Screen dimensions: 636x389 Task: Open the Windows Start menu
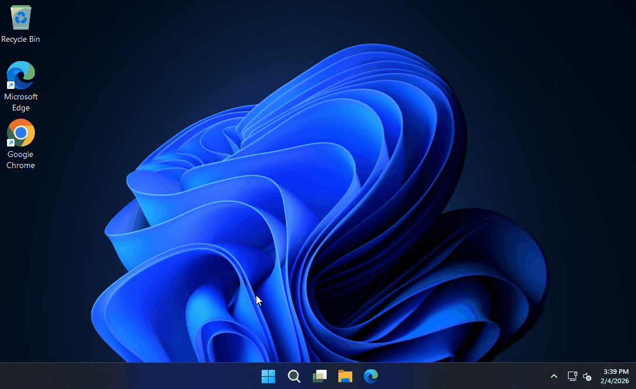point(268,376)
